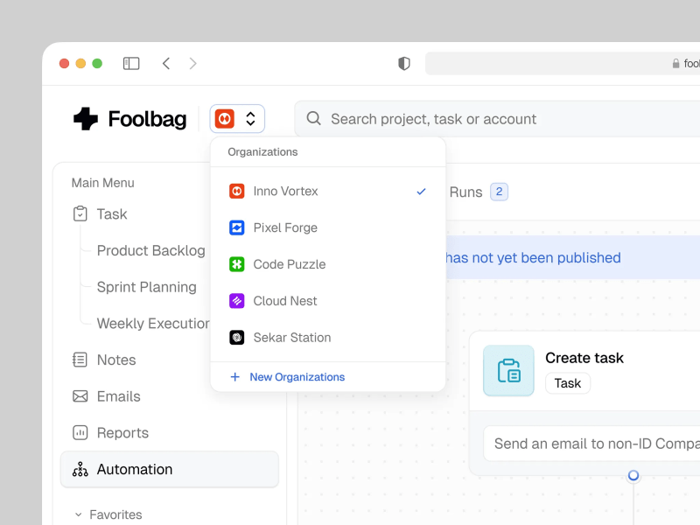The image size is (700, 525).
Task: Click the Automation workflow icon
Action: [x=80, y=469]
